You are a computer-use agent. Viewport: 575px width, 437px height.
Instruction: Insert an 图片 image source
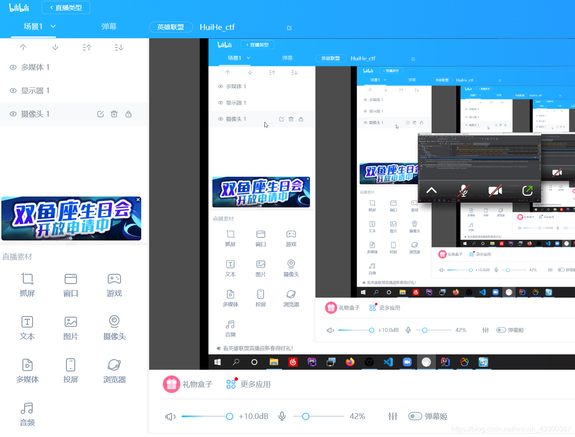click(x=70, y=328)
